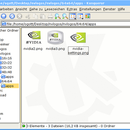Click the nvidia-settings.png file name label

pyautogui.click(x=78, y=51)
